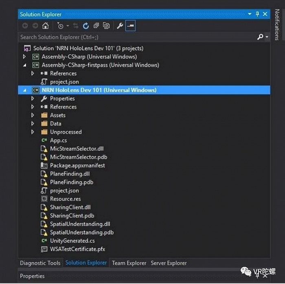Expand References under NRN HoloLens Dev 101

[33, 107]
